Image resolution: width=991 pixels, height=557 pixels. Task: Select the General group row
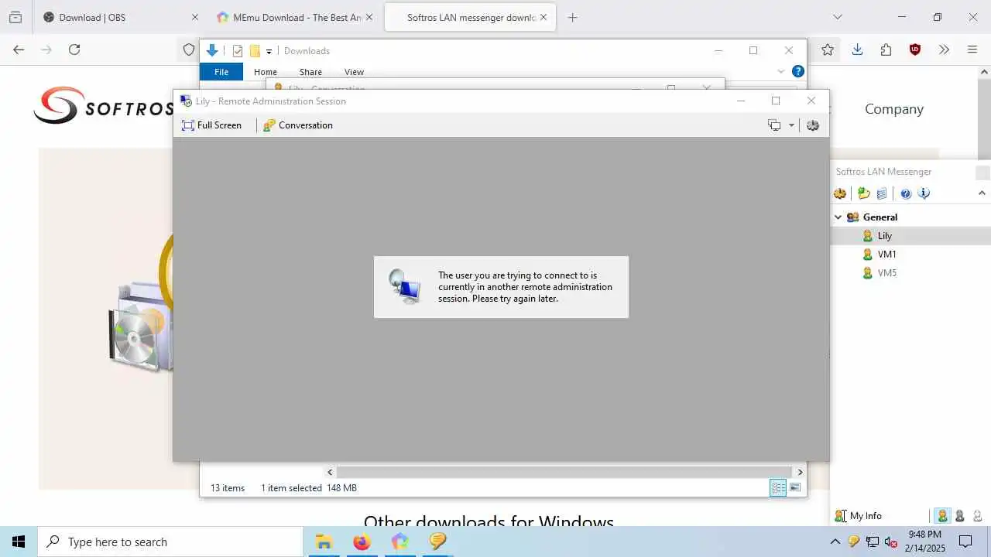point(910,217)
